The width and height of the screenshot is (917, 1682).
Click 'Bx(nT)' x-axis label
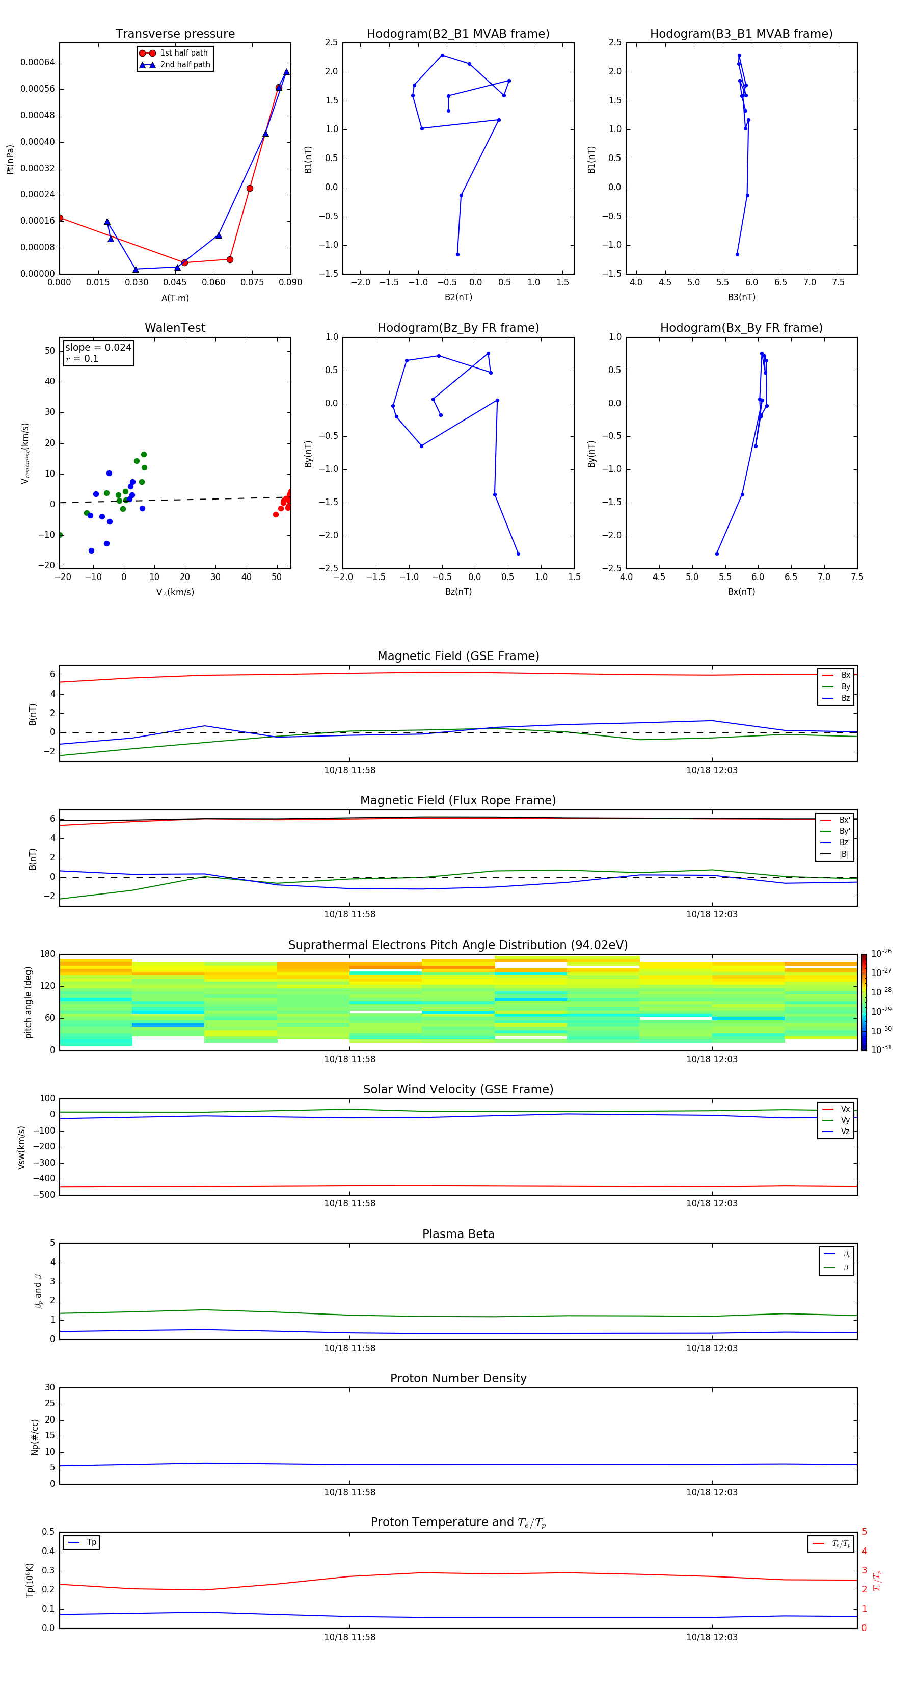(x=741, y=592)
